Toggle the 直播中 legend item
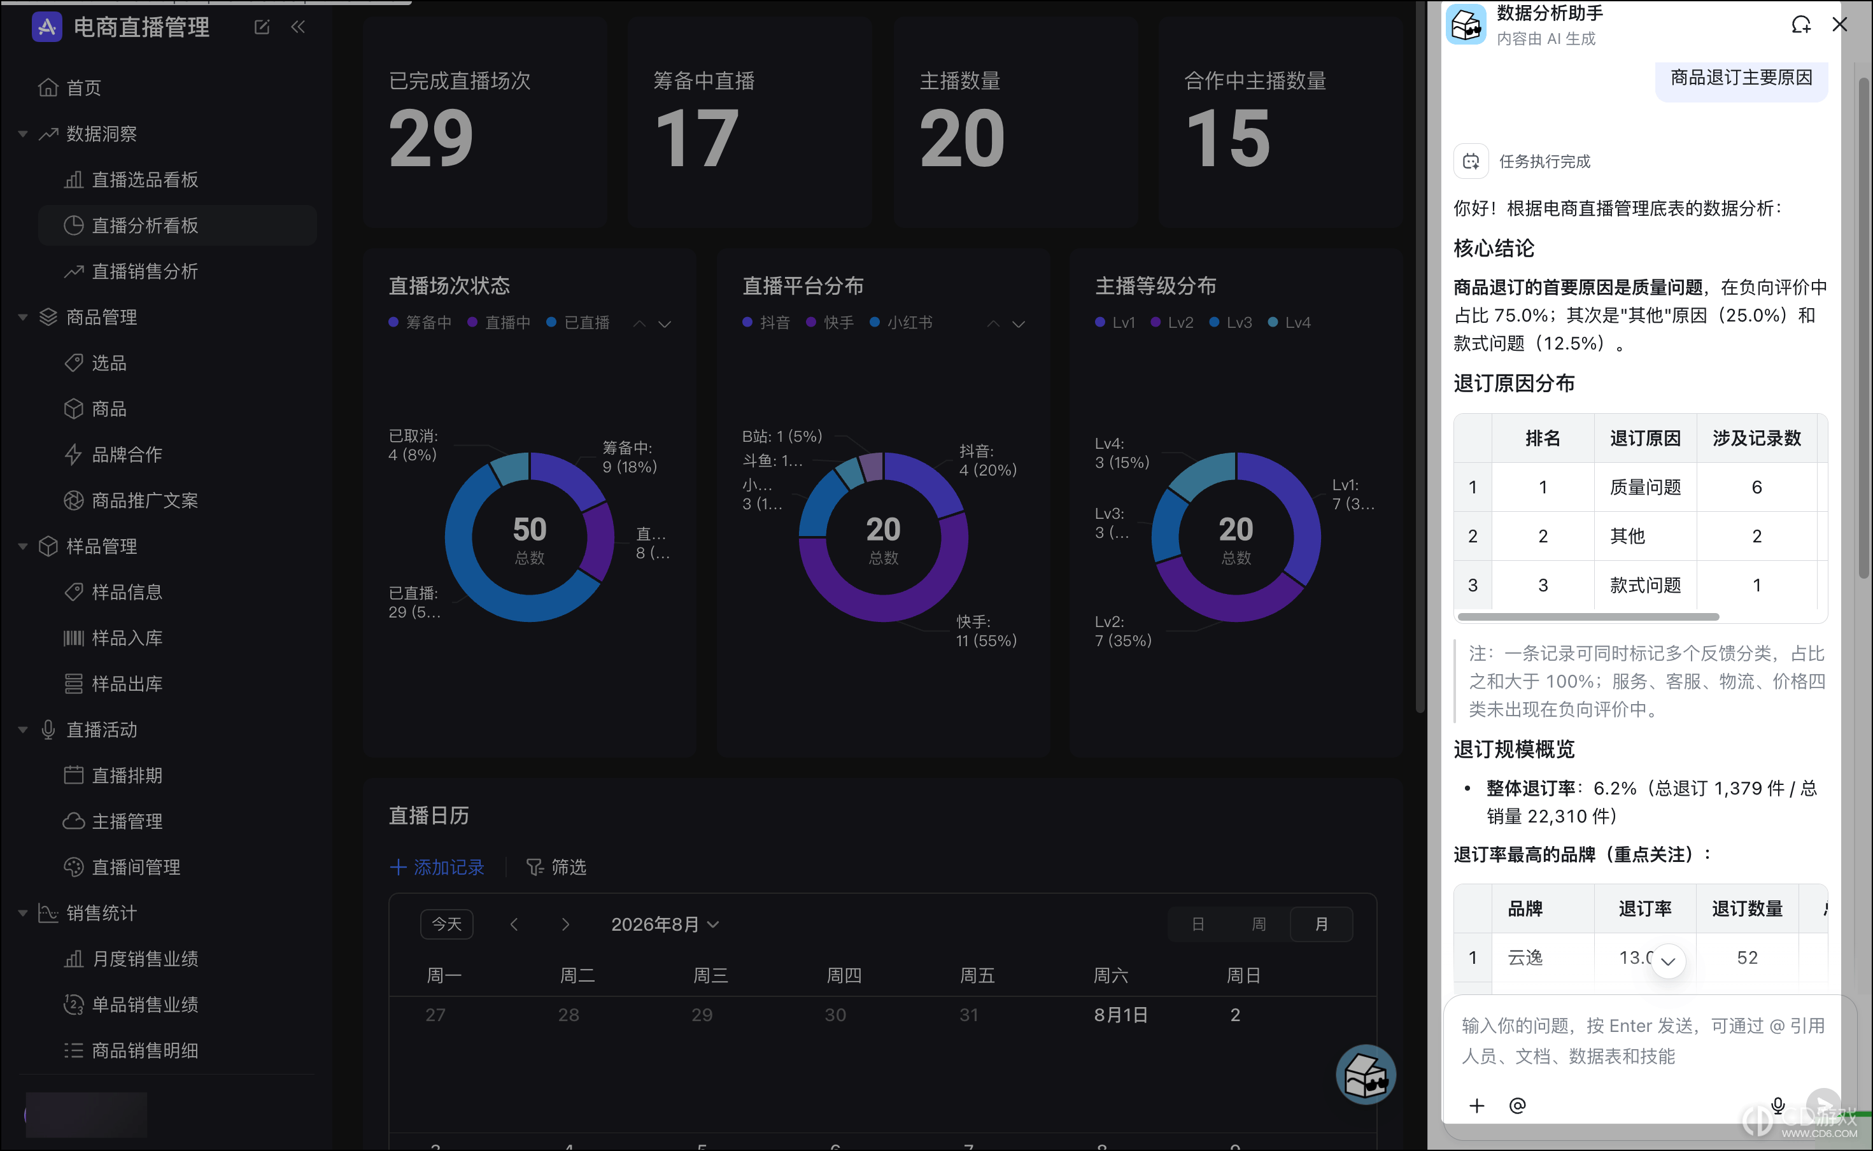This screenshot has width=1873, height=1151. (x=499, y=323)
